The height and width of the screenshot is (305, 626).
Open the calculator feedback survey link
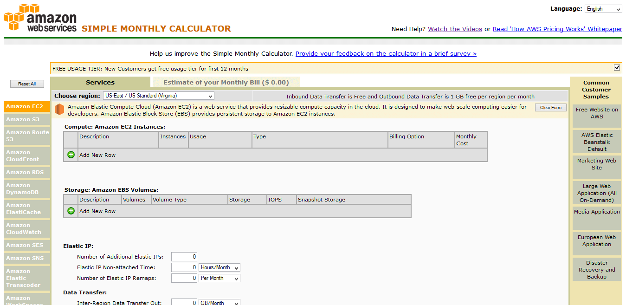click(386, 53)
